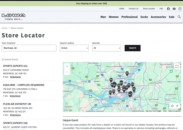Open the LOWA link in top bar
This screenshot has width=183, height=130.
[121, 9]
